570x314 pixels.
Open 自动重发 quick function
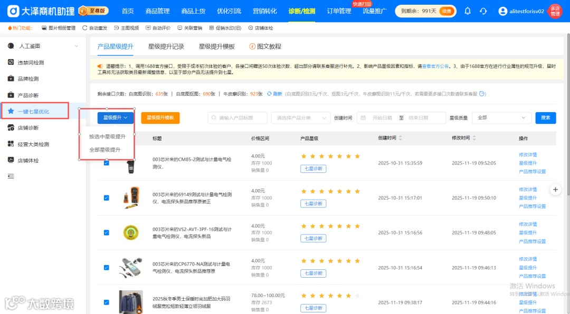[95, 28]
